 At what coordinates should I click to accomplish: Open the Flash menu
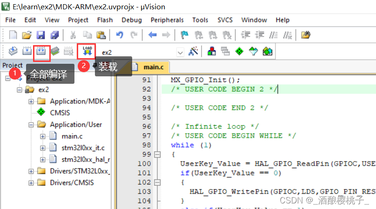105,20
